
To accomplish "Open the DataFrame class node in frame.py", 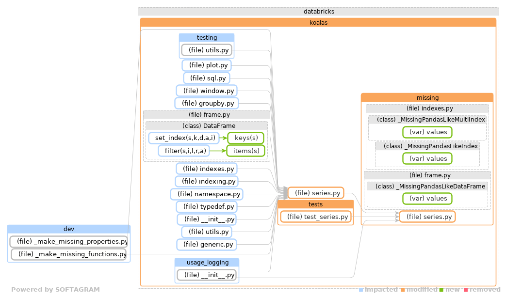I will coord(207,125).
